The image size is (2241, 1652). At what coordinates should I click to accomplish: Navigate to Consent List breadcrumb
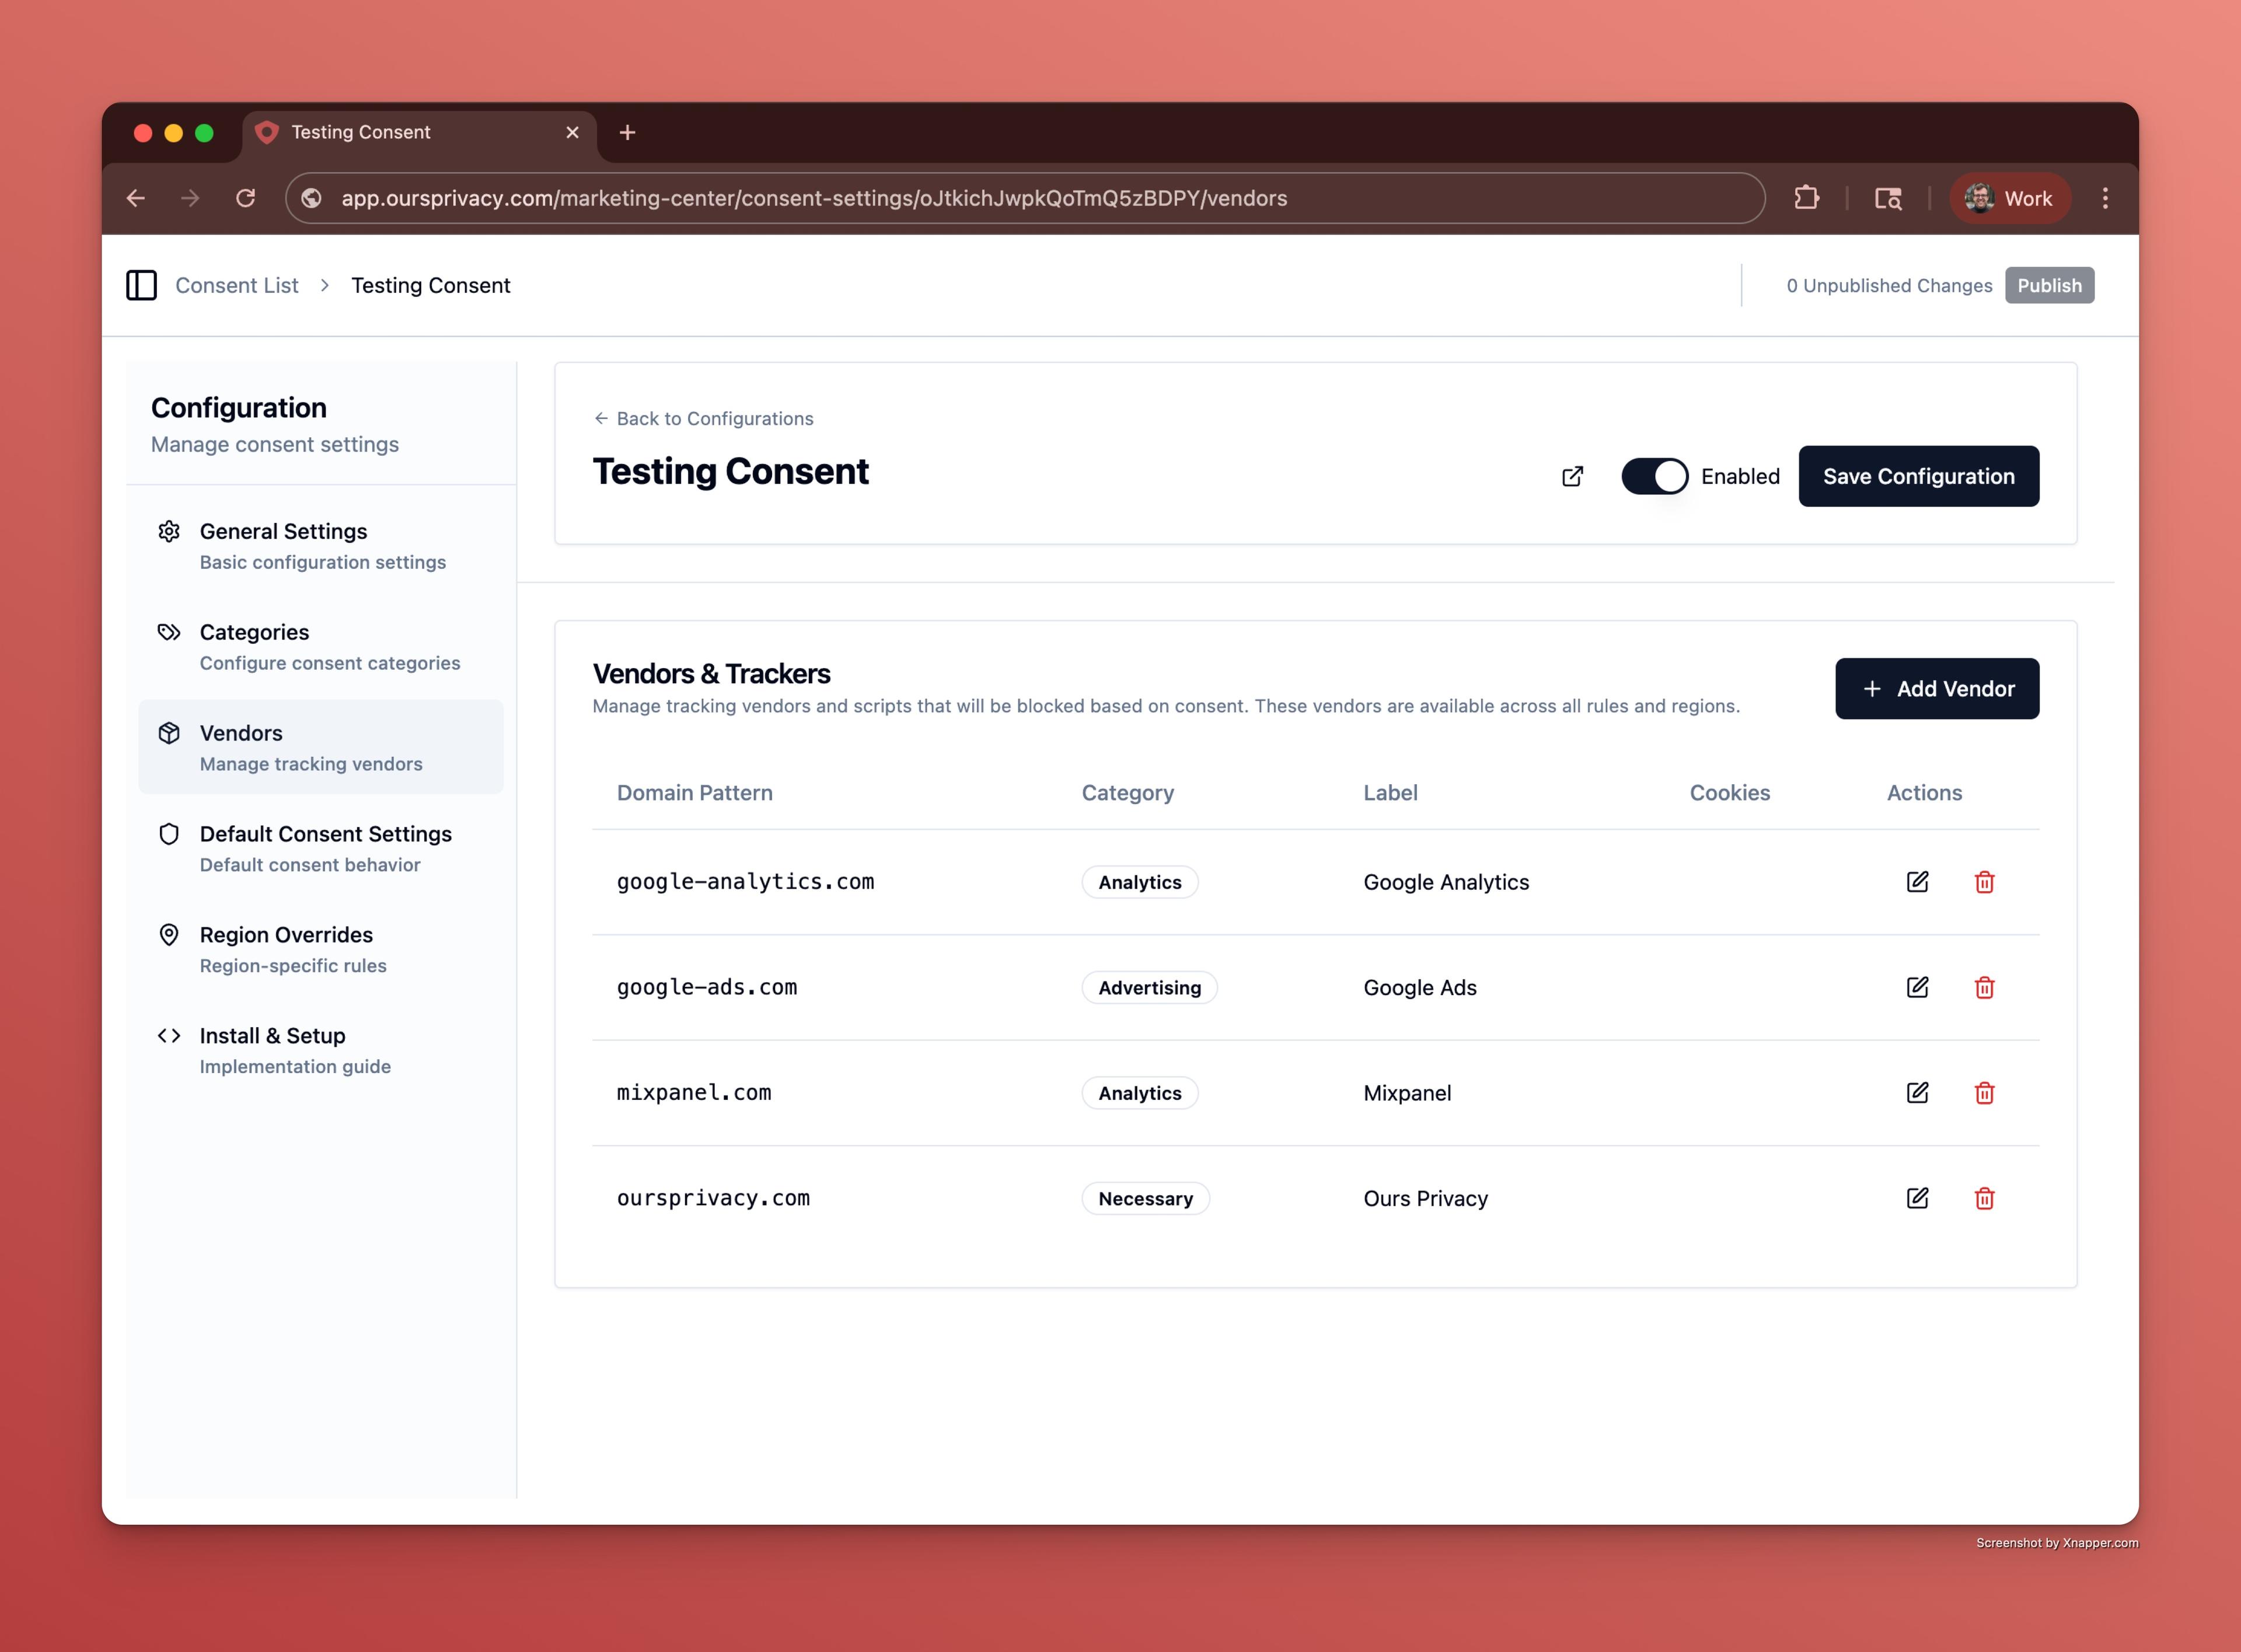click(236, 285)
